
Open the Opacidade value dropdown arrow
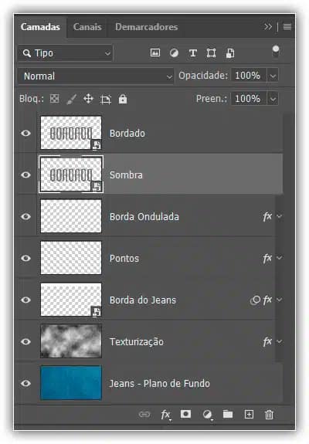(x=273, y=76)
